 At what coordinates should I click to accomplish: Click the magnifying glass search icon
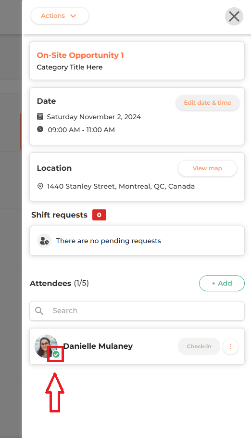pos(39,311)
